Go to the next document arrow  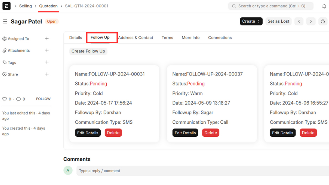(x=311, y=21)
